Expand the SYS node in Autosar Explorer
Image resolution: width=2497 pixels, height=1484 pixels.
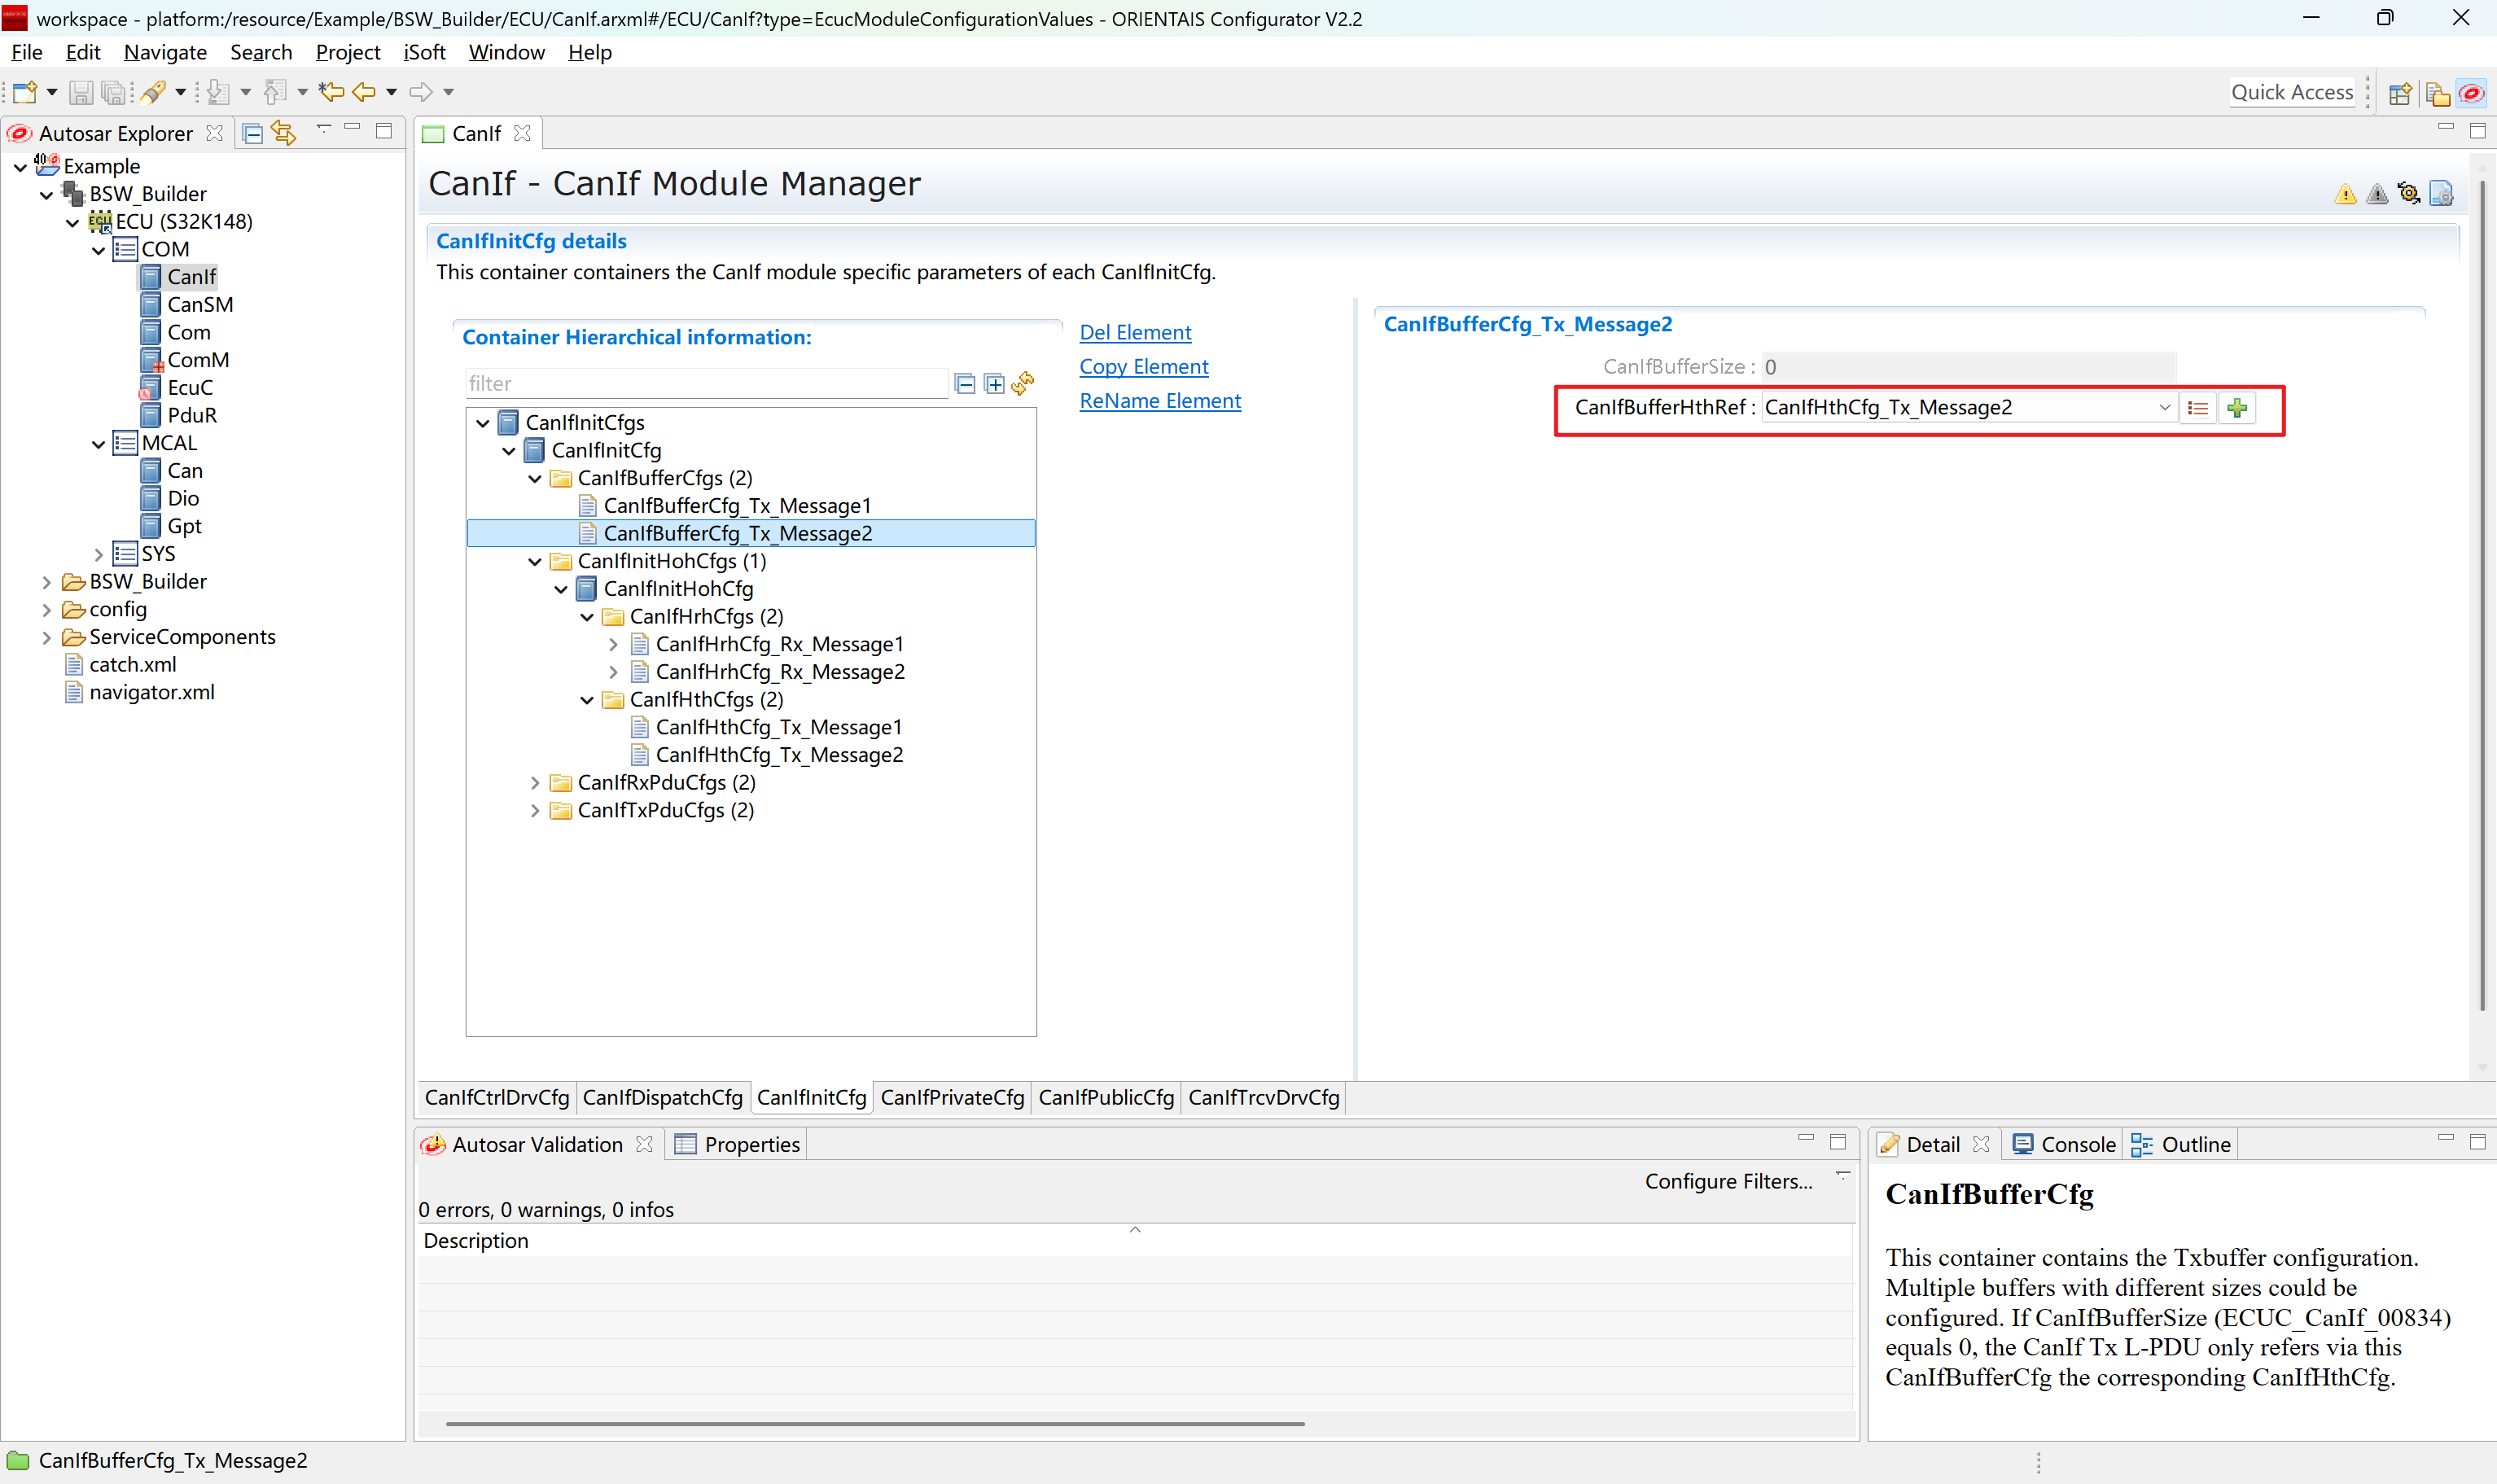(98, 554)
